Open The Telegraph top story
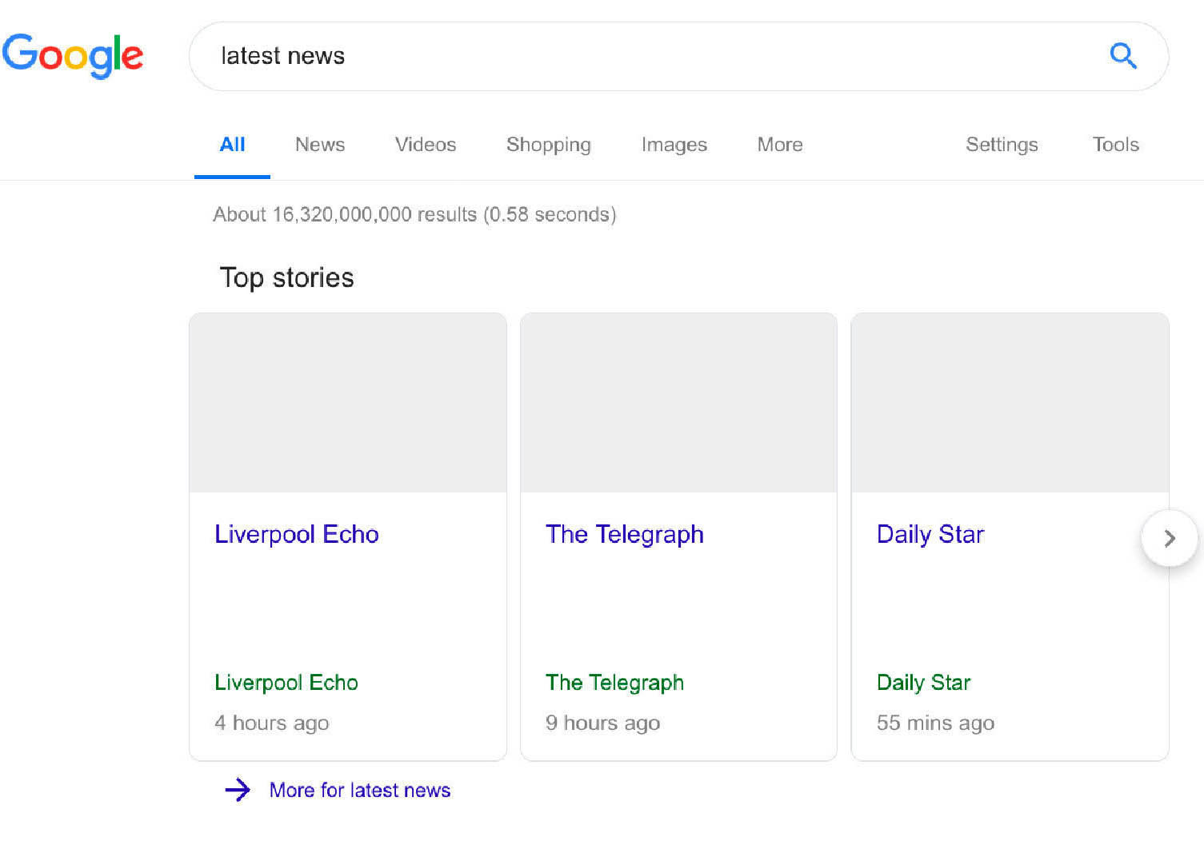Screen dimensions: 1204x853 [x=625, y=534]
